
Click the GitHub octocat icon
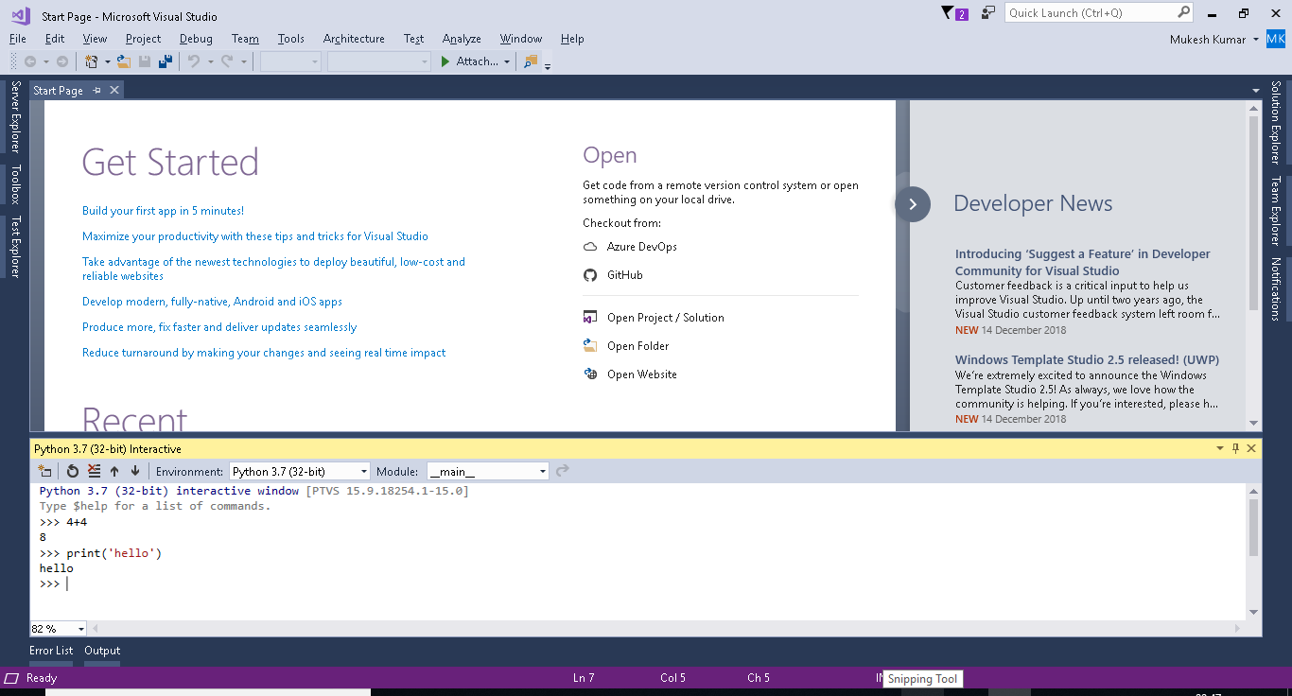590,275
